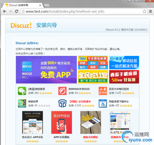Click the 安装: 5.6万 install count
Viewport: 154px width, 145px height.
(115, 93)
